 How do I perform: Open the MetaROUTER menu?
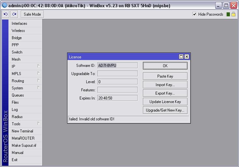coord(25,138)
